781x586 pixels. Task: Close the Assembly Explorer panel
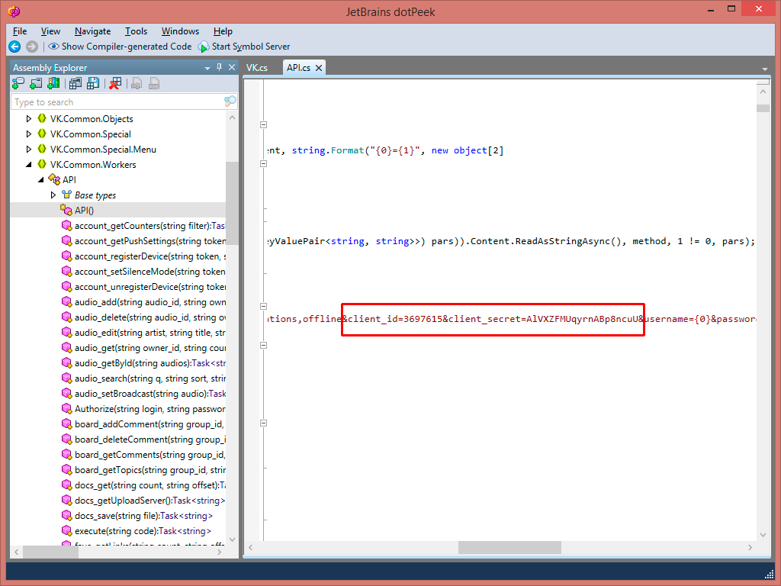point(232,67)
